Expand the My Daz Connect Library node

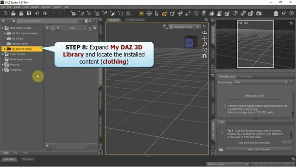pos(5,33)
